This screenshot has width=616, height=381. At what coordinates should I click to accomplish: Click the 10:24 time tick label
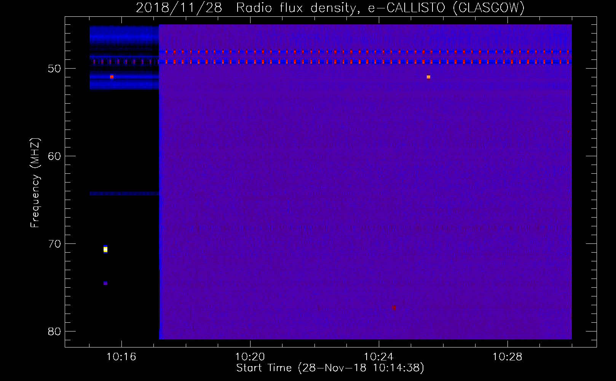pyautogui.click(x=378, y=357)
